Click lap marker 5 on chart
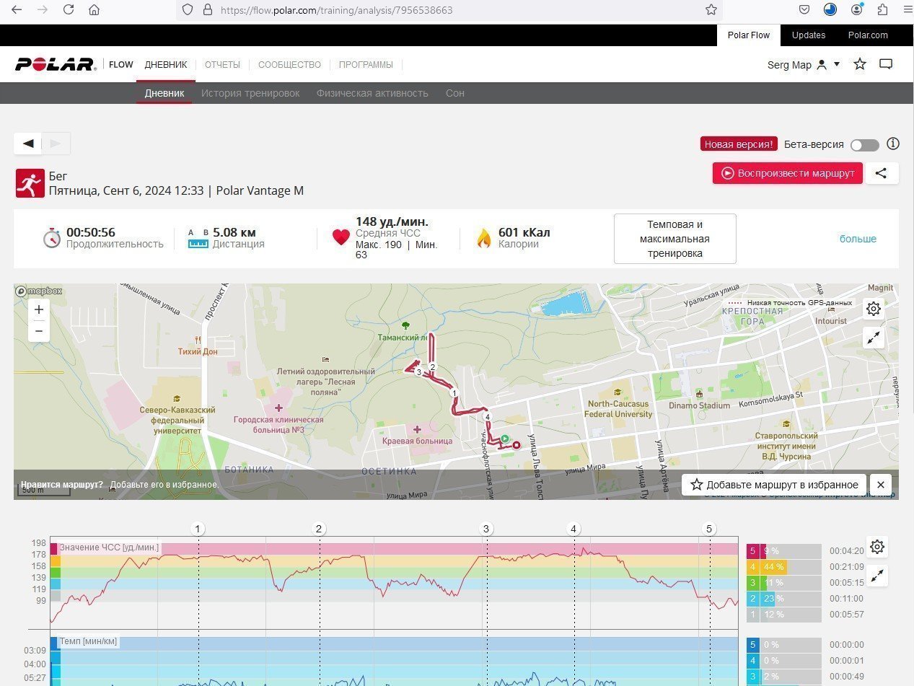Image resolution: width=914 pixels, height=686 pixels. [709, 529]
